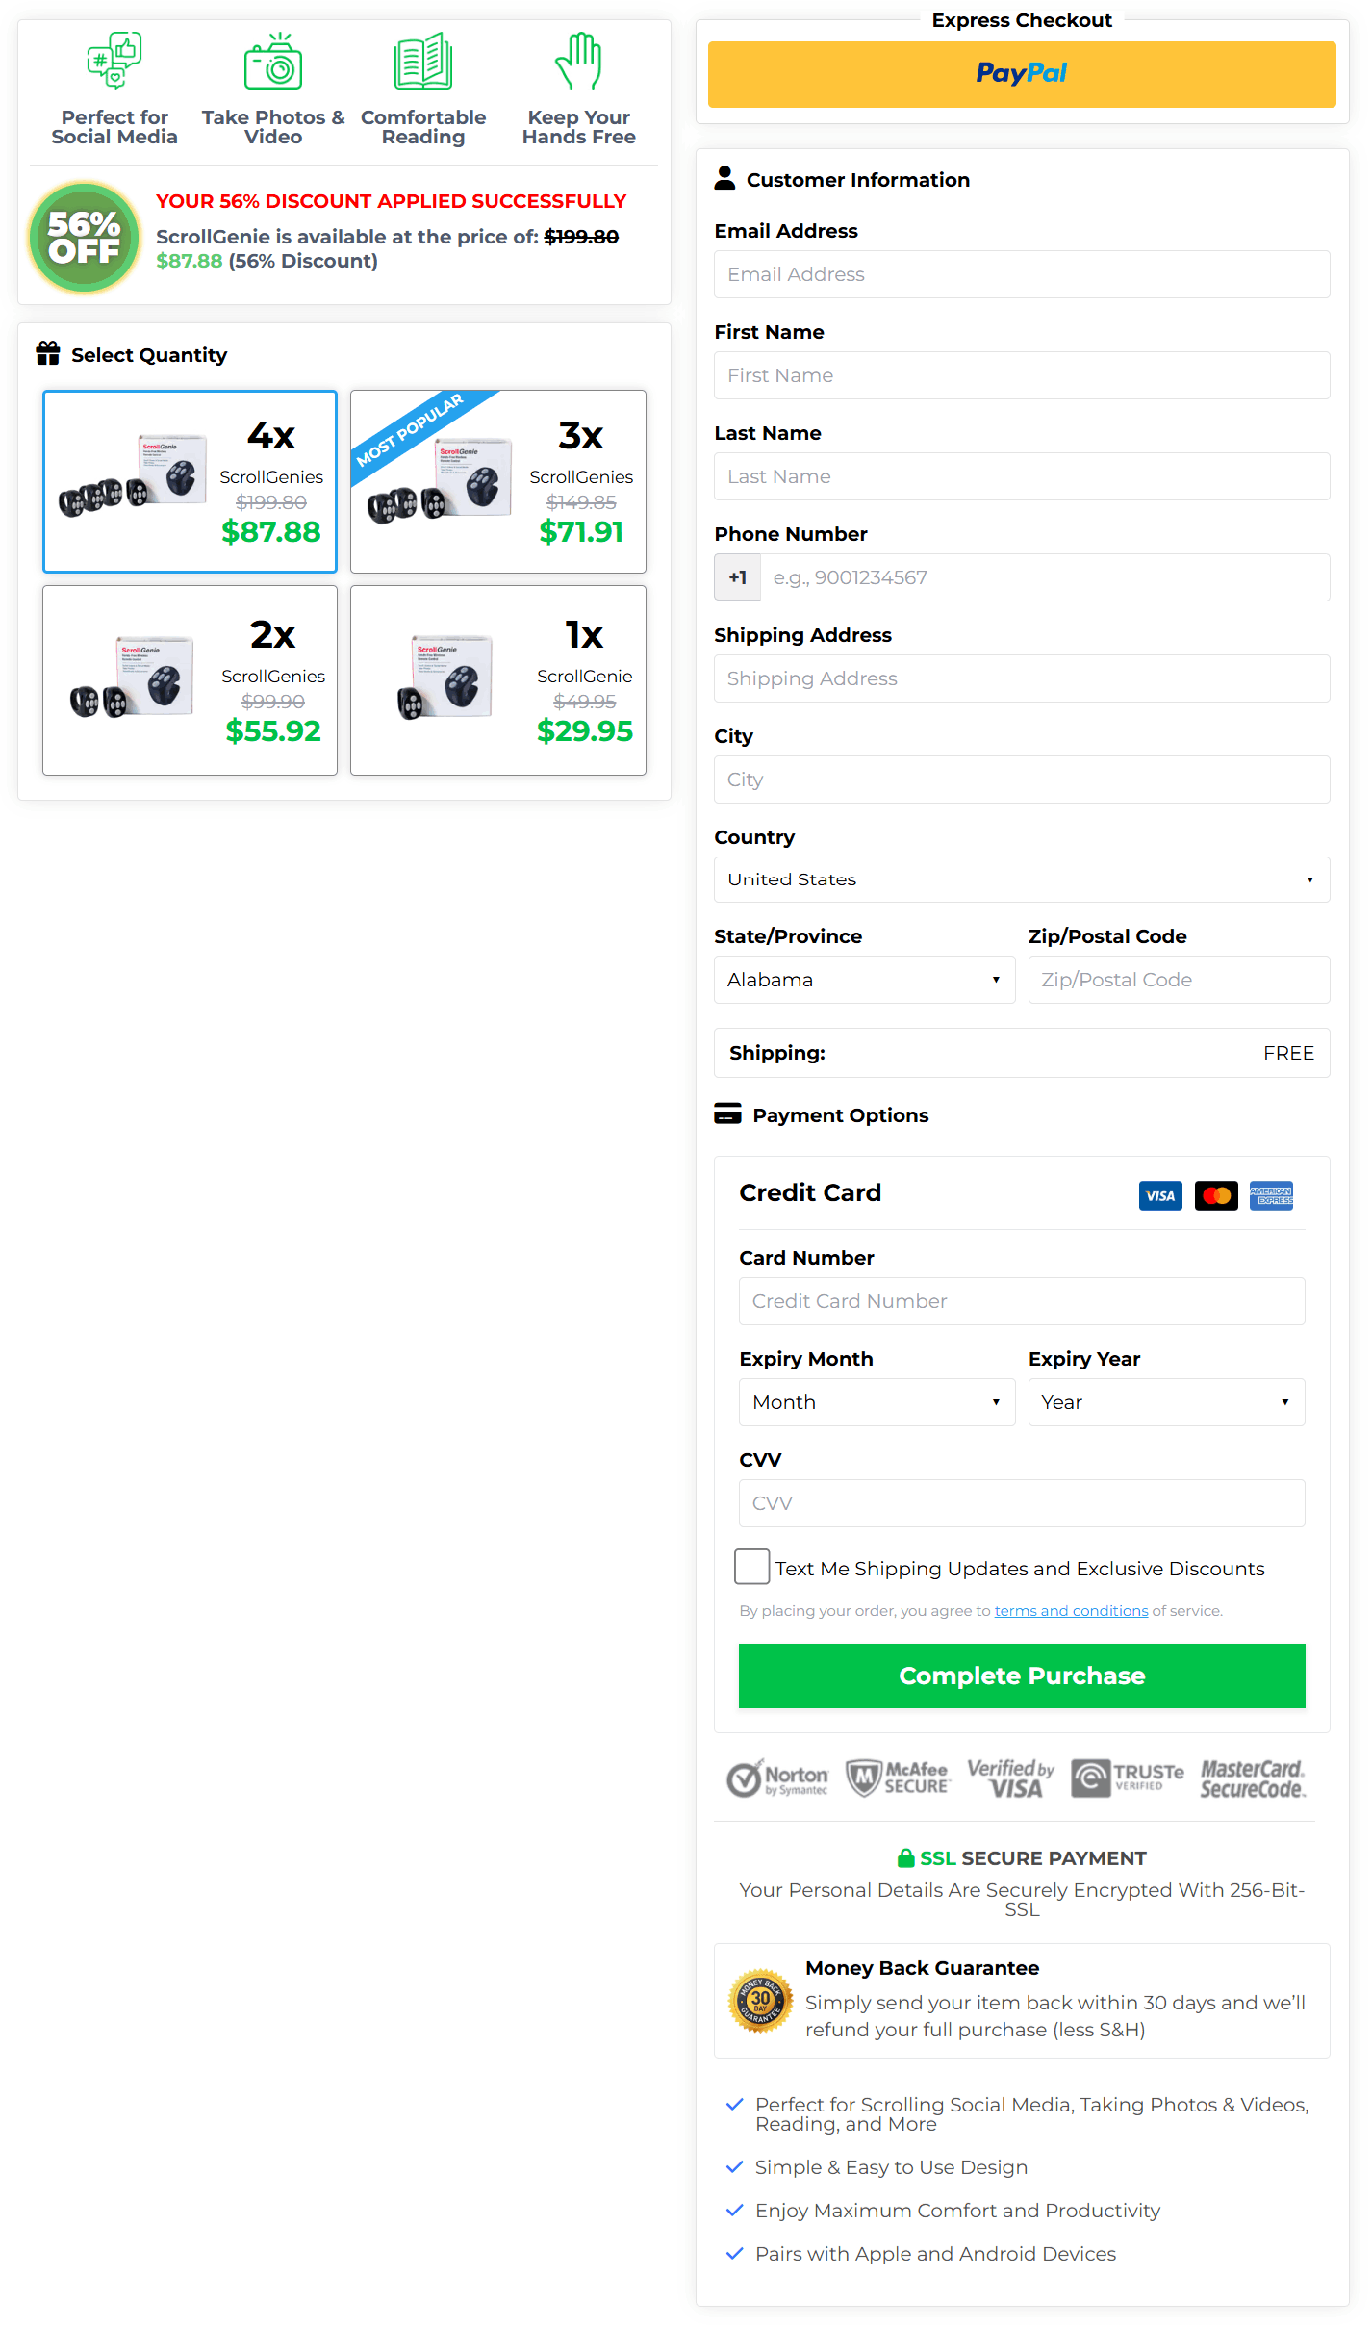
Task: Click the Visa card logo
Action: pyautogui.click(x=1159, y=1195)
